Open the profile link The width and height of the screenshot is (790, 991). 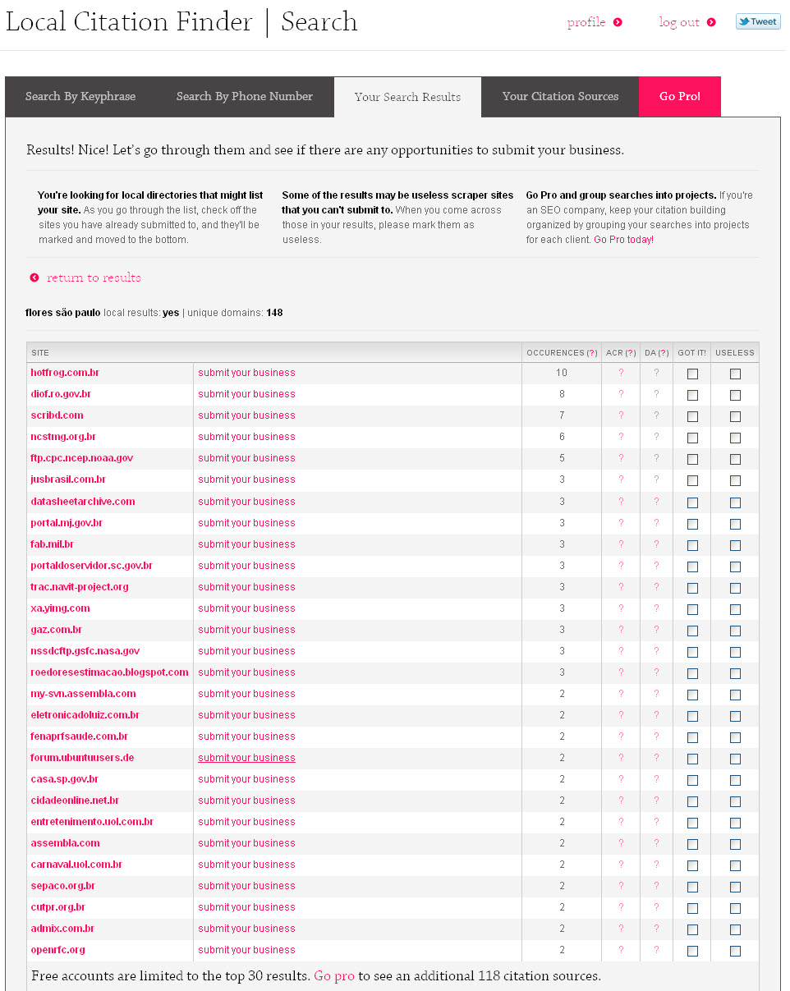(586, 22)
